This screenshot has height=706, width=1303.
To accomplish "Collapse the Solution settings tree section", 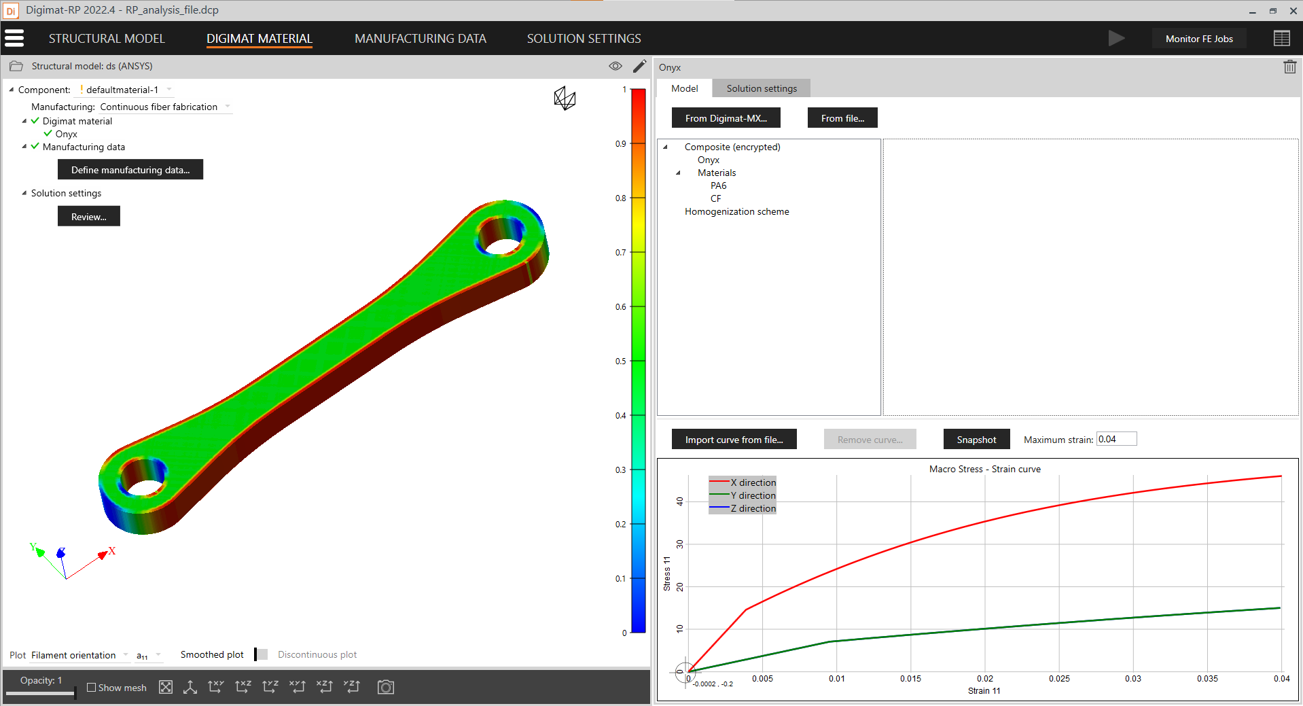I will pyautogui.click(x=24, y=193).
